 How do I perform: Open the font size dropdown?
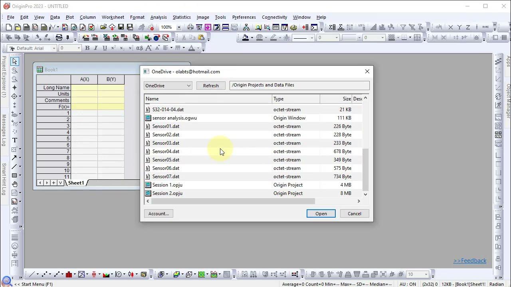[79, 48]
